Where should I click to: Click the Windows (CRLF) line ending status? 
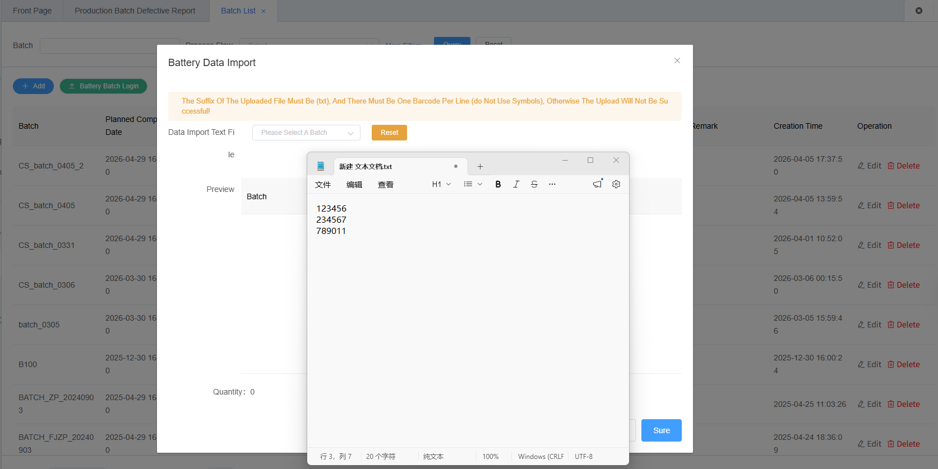[540, 457]
